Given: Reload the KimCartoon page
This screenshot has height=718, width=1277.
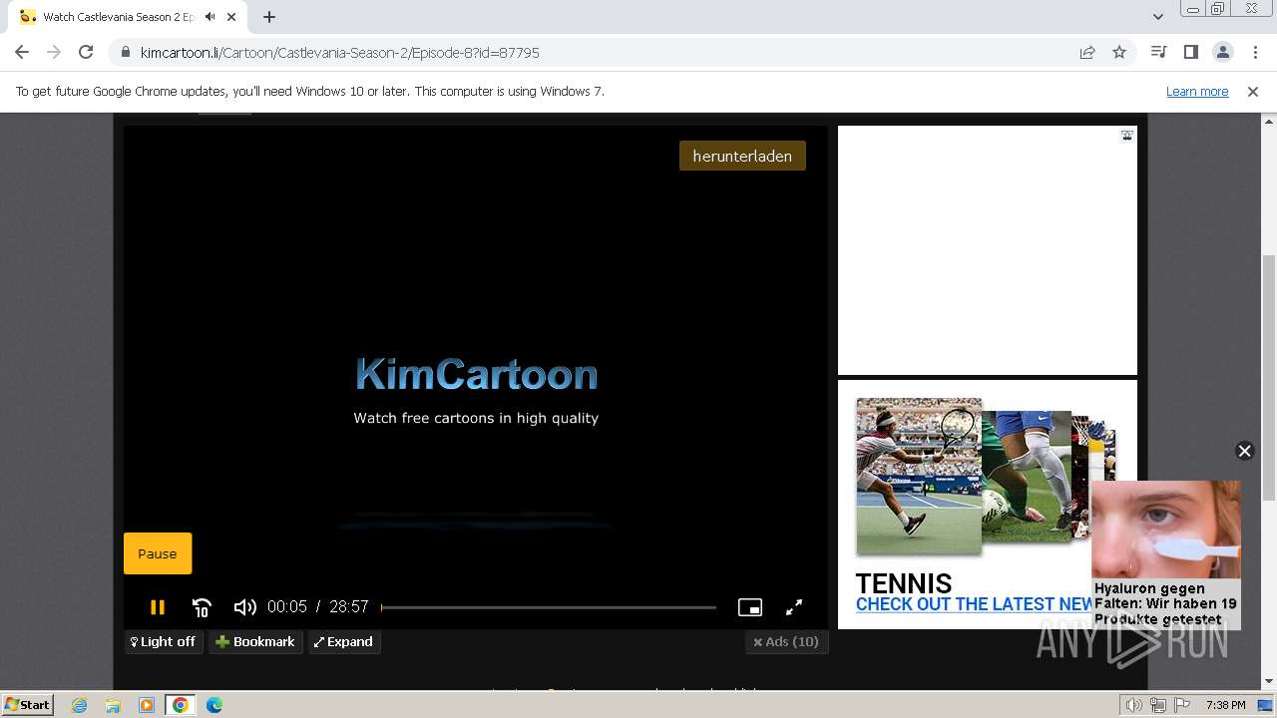Looking at the screenshot, I should (x=86, y=52).
